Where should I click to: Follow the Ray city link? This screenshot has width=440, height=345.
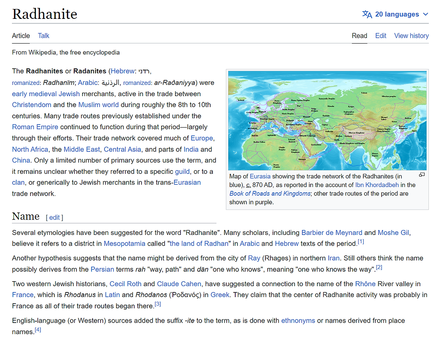point(254,258)
